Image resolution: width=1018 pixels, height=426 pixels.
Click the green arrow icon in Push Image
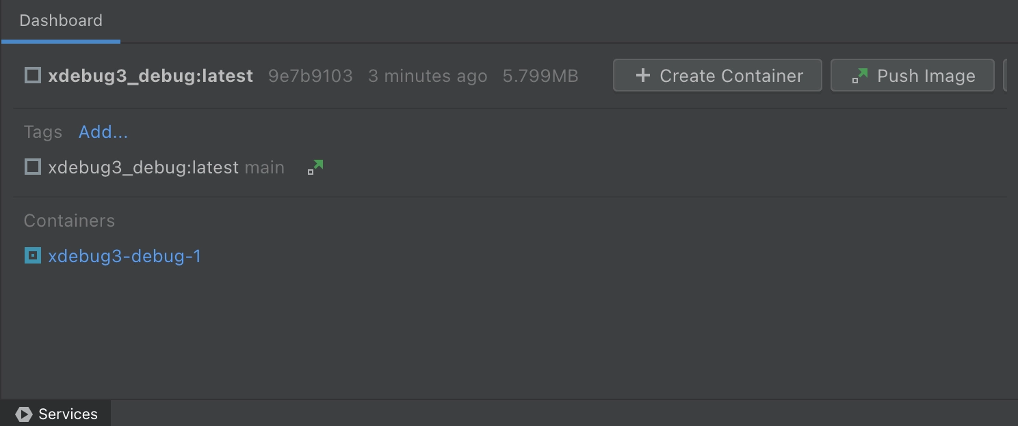(860, 76)
